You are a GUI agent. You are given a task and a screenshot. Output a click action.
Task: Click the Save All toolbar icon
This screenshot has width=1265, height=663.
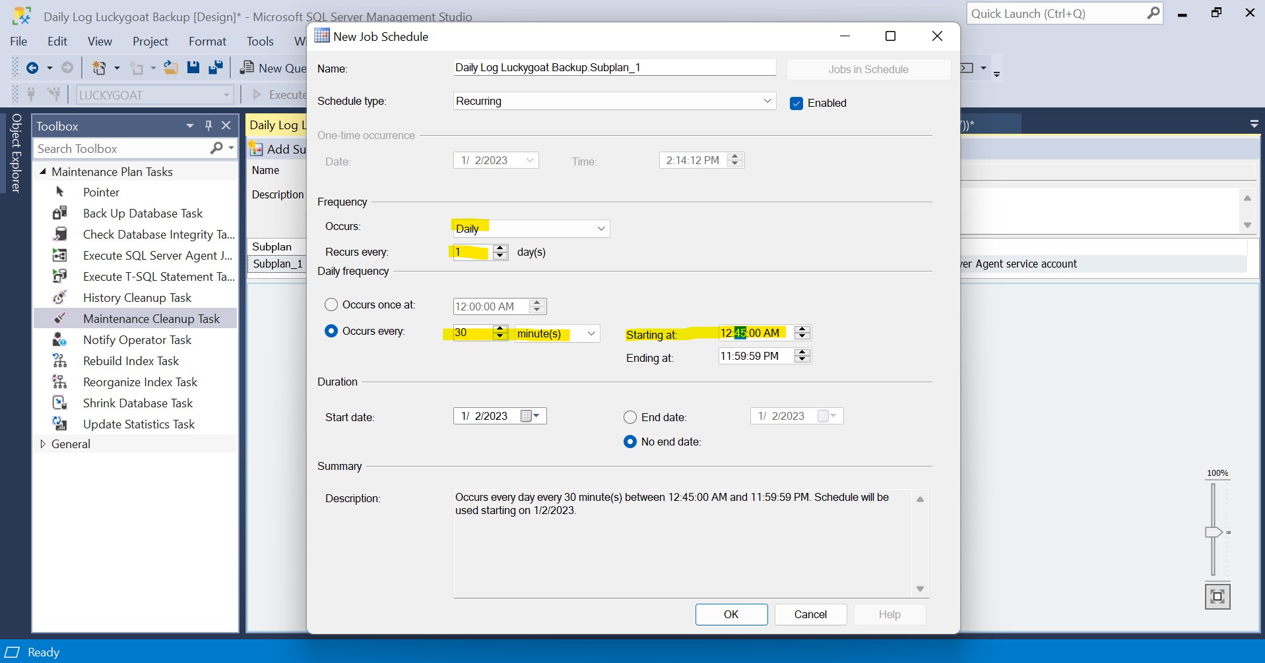[215, 67]
